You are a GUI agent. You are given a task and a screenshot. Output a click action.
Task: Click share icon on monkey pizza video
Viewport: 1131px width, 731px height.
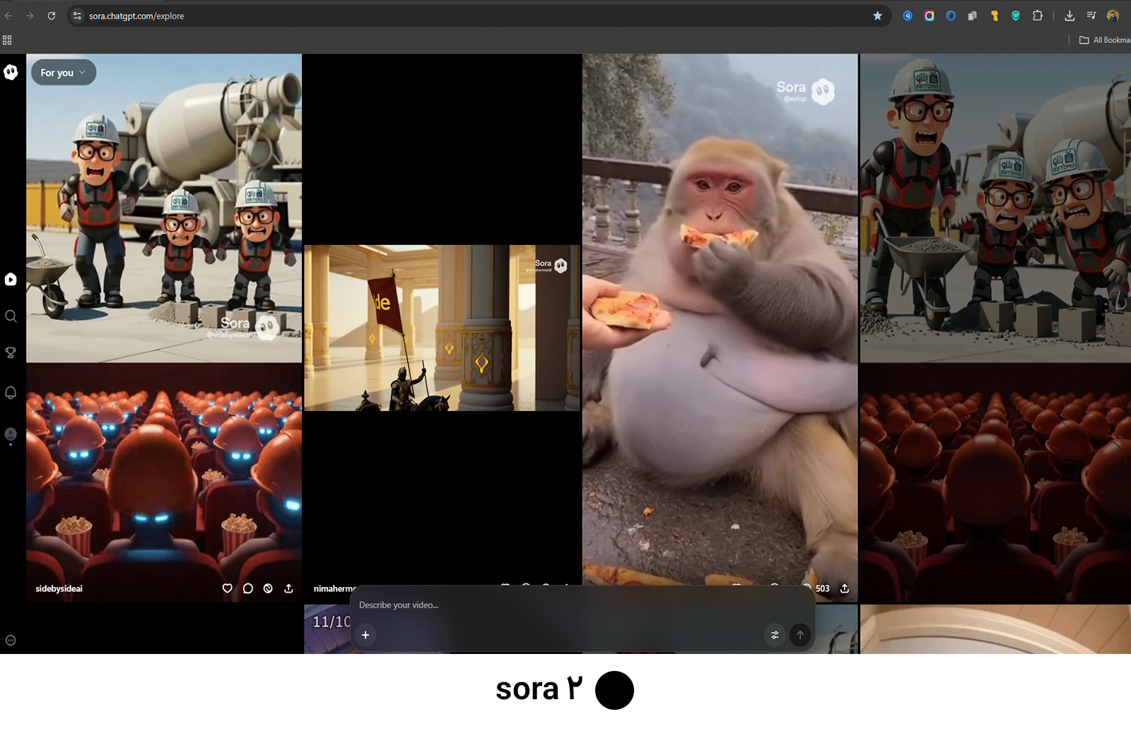(x=844, y=588)
